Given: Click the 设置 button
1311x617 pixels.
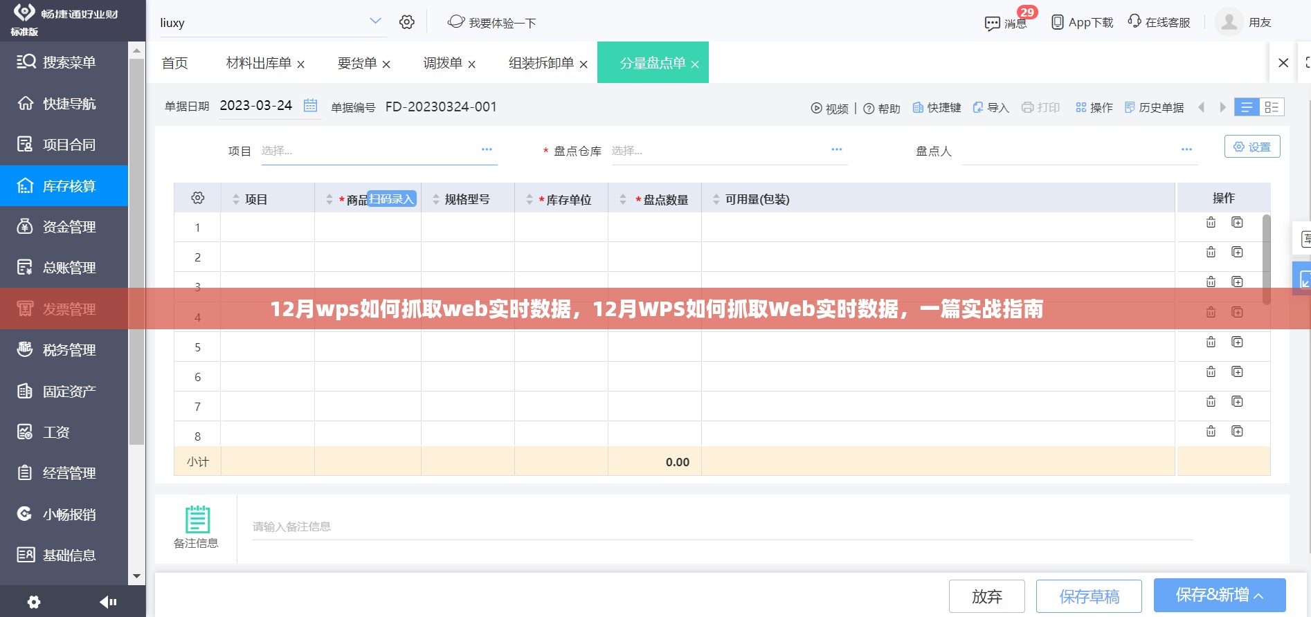Looking at the screenshot, I should (1252, 147).
